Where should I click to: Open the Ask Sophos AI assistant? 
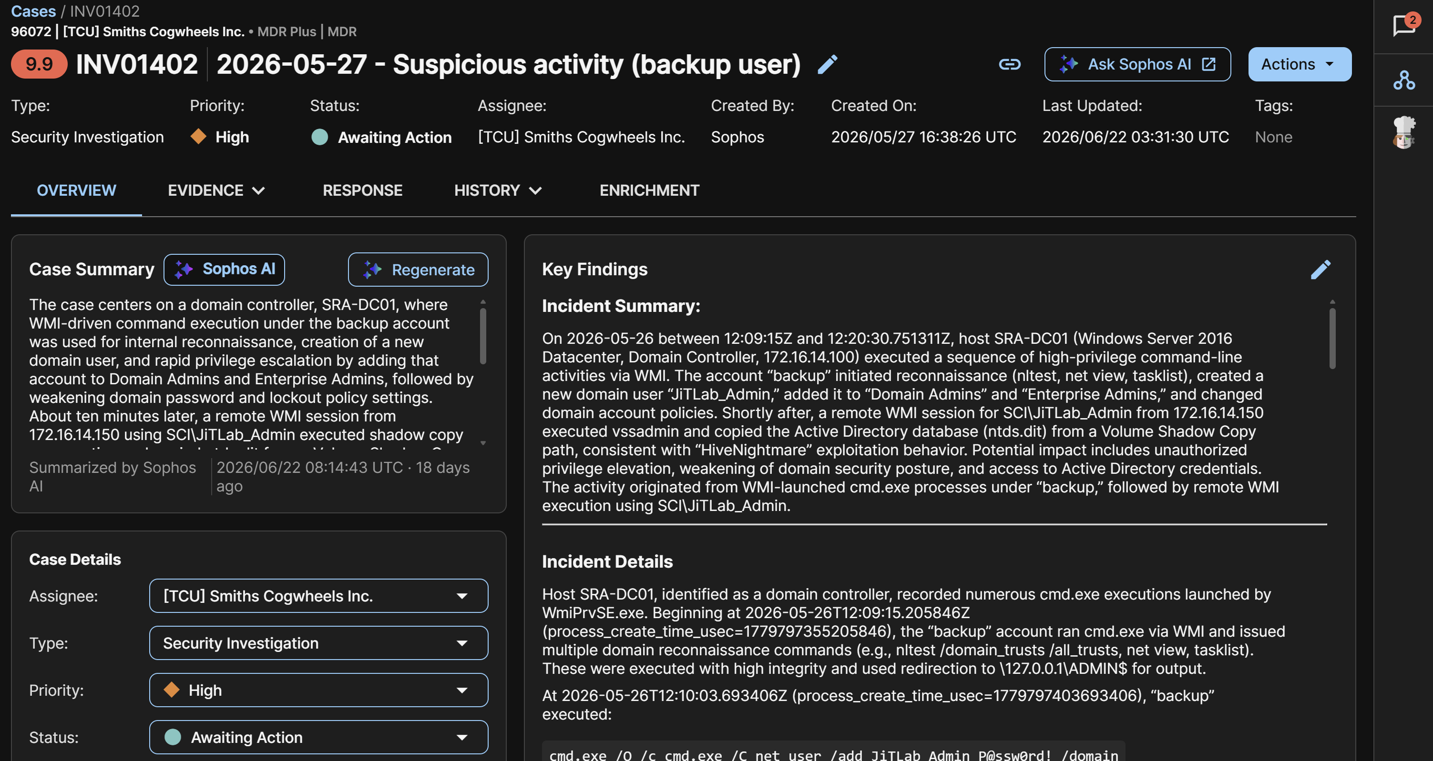[1137, 64]
